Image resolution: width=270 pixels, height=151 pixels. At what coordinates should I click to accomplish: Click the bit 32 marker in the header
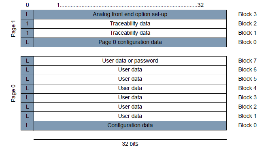point(200,5)
